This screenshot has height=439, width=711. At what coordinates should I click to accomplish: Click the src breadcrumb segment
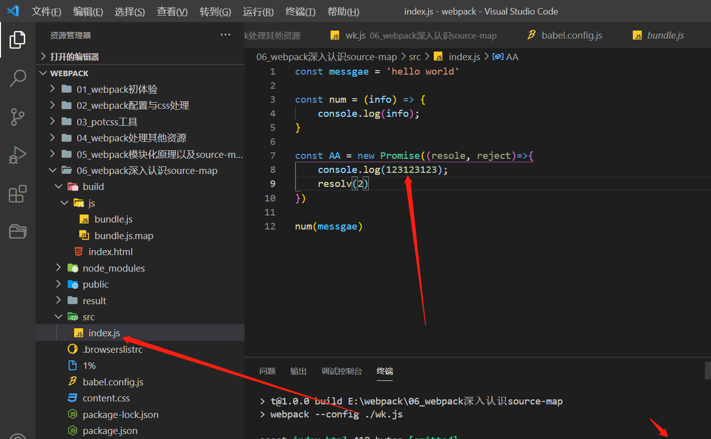point(415,57)
